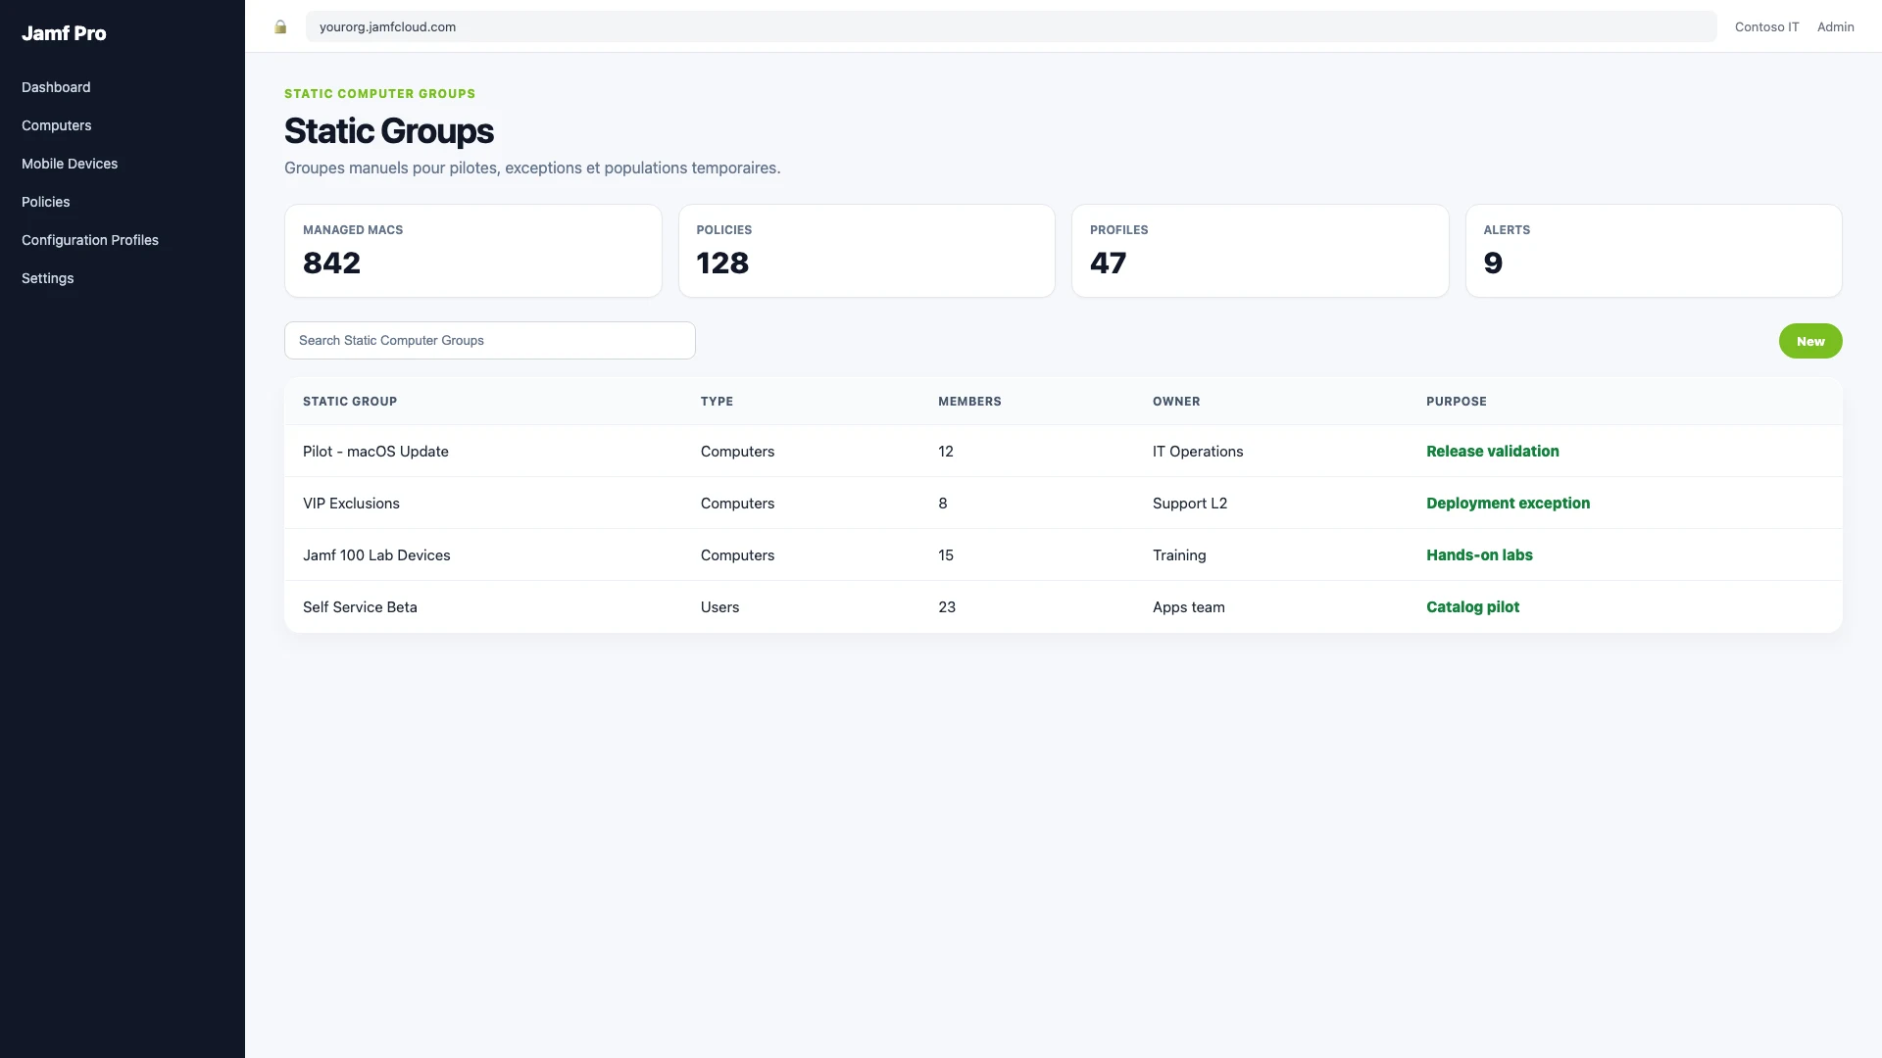This screenshot has height=1058, width=1882.
Task: Select the VIP Exclusions group
Action: pyautogui.click(x=351, y=503)
